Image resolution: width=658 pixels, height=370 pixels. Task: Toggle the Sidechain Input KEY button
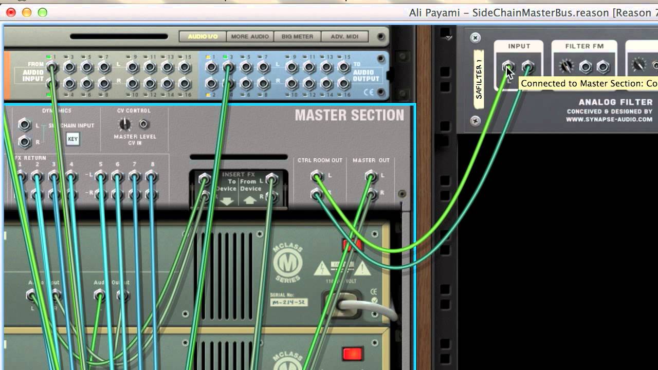[x=73, y=139]
